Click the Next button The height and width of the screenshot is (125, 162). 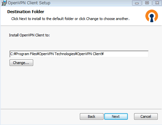click(116, 116)
